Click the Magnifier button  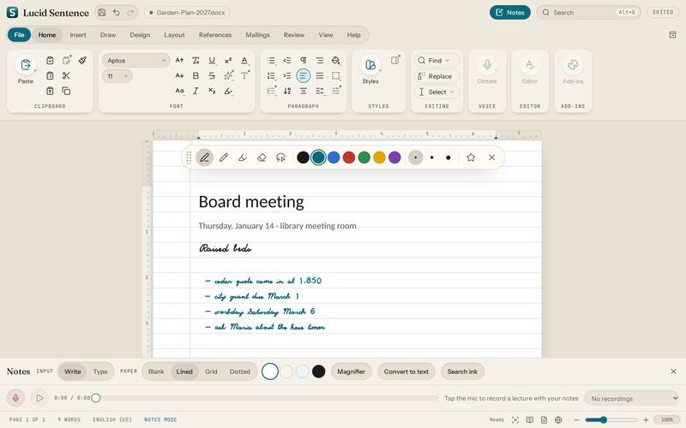[352, 372]
